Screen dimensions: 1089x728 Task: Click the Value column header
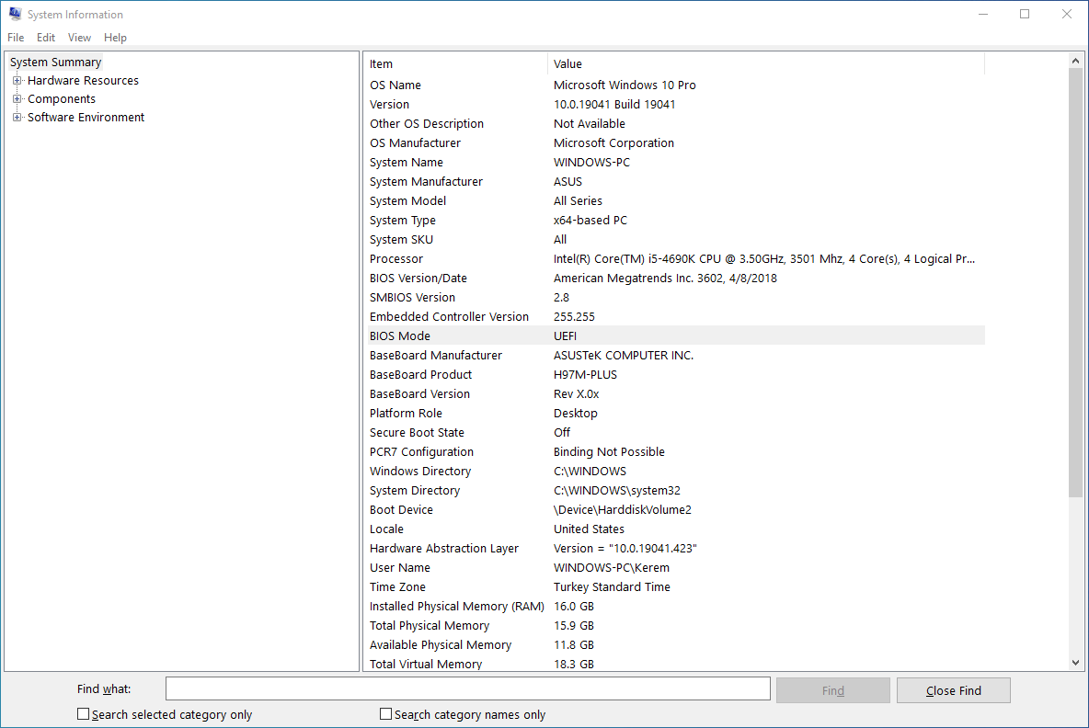click(x=766, y=63)
